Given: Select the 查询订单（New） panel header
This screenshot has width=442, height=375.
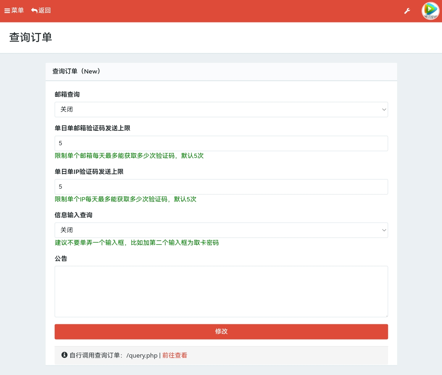Looking at the screenshot, I should pyautogui.click(x=76, y=71).
